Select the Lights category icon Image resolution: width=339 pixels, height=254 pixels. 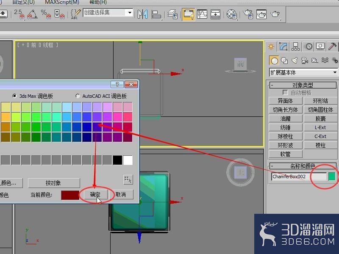coord(295,61)
